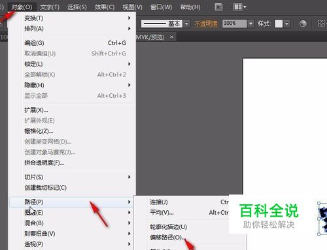Image resolution: width=327 pixels, height=250 pixels.
Task: Click the recolor artwork globe icon
Action: (303, 23)
